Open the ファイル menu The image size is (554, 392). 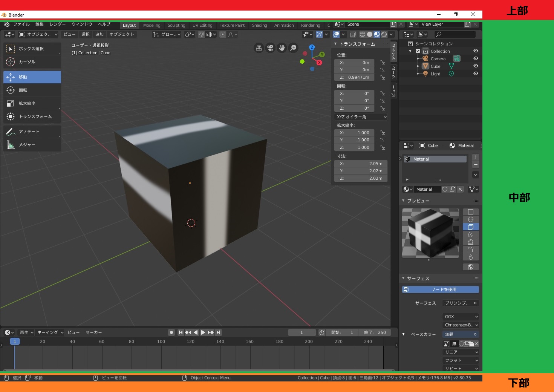(x=21, y=24)
